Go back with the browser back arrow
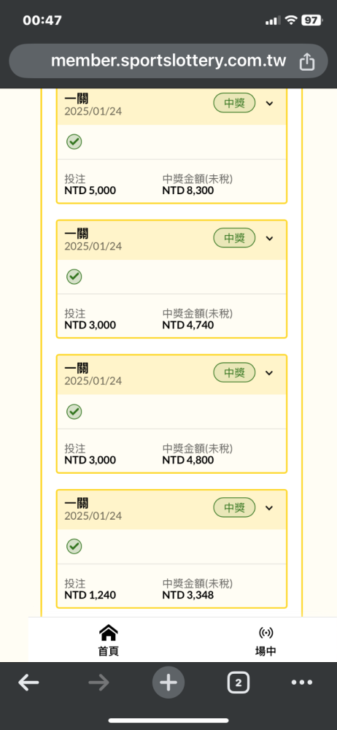Viewport: 337px width, 730px height. [x=28, y=683]
